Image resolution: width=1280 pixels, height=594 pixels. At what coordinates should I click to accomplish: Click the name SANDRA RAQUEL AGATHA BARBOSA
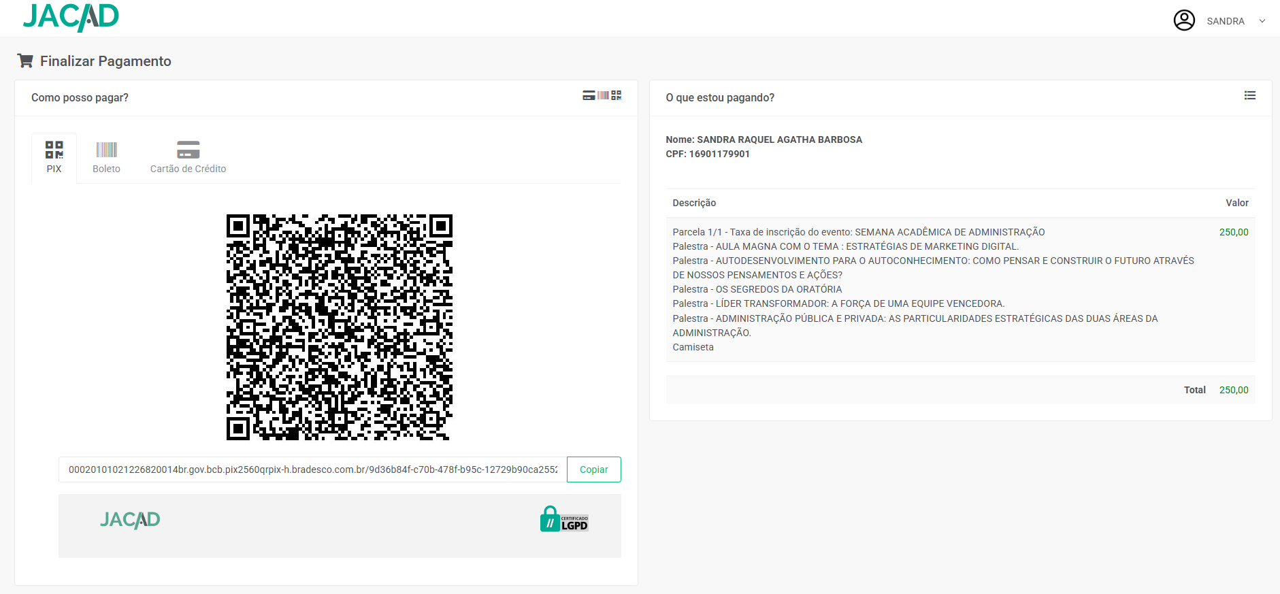(x=779, y=139)
